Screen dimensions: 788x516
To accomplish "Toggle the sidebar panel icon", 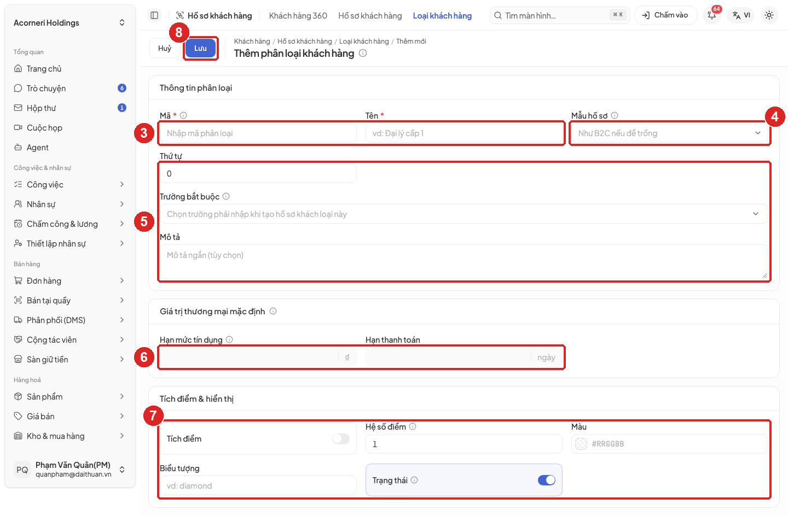I will [x=154, y=15].
